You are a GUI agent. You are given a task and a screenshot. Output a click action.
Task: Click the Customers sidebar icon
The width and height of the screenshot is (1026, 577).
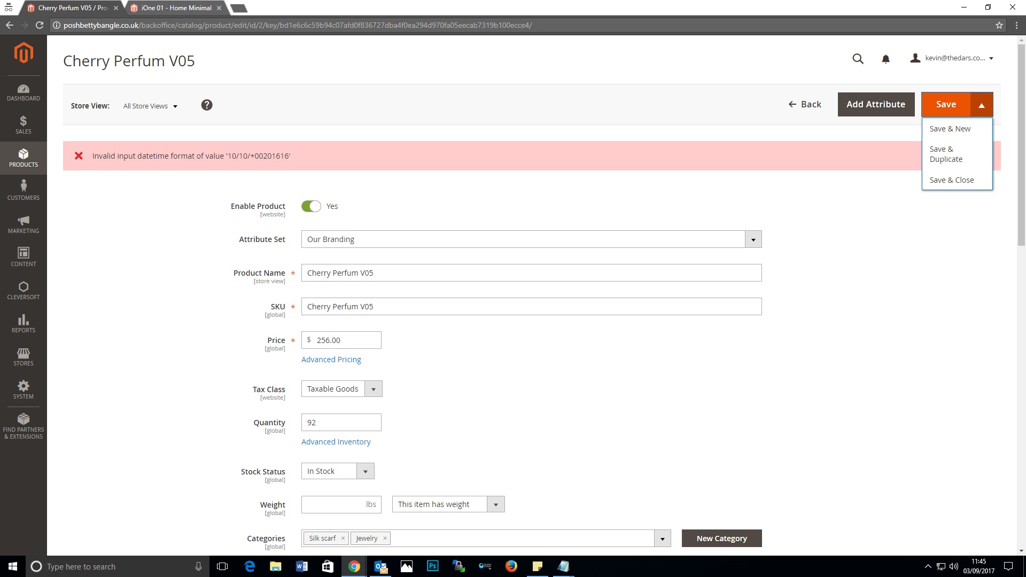click(x=24, y=190)
